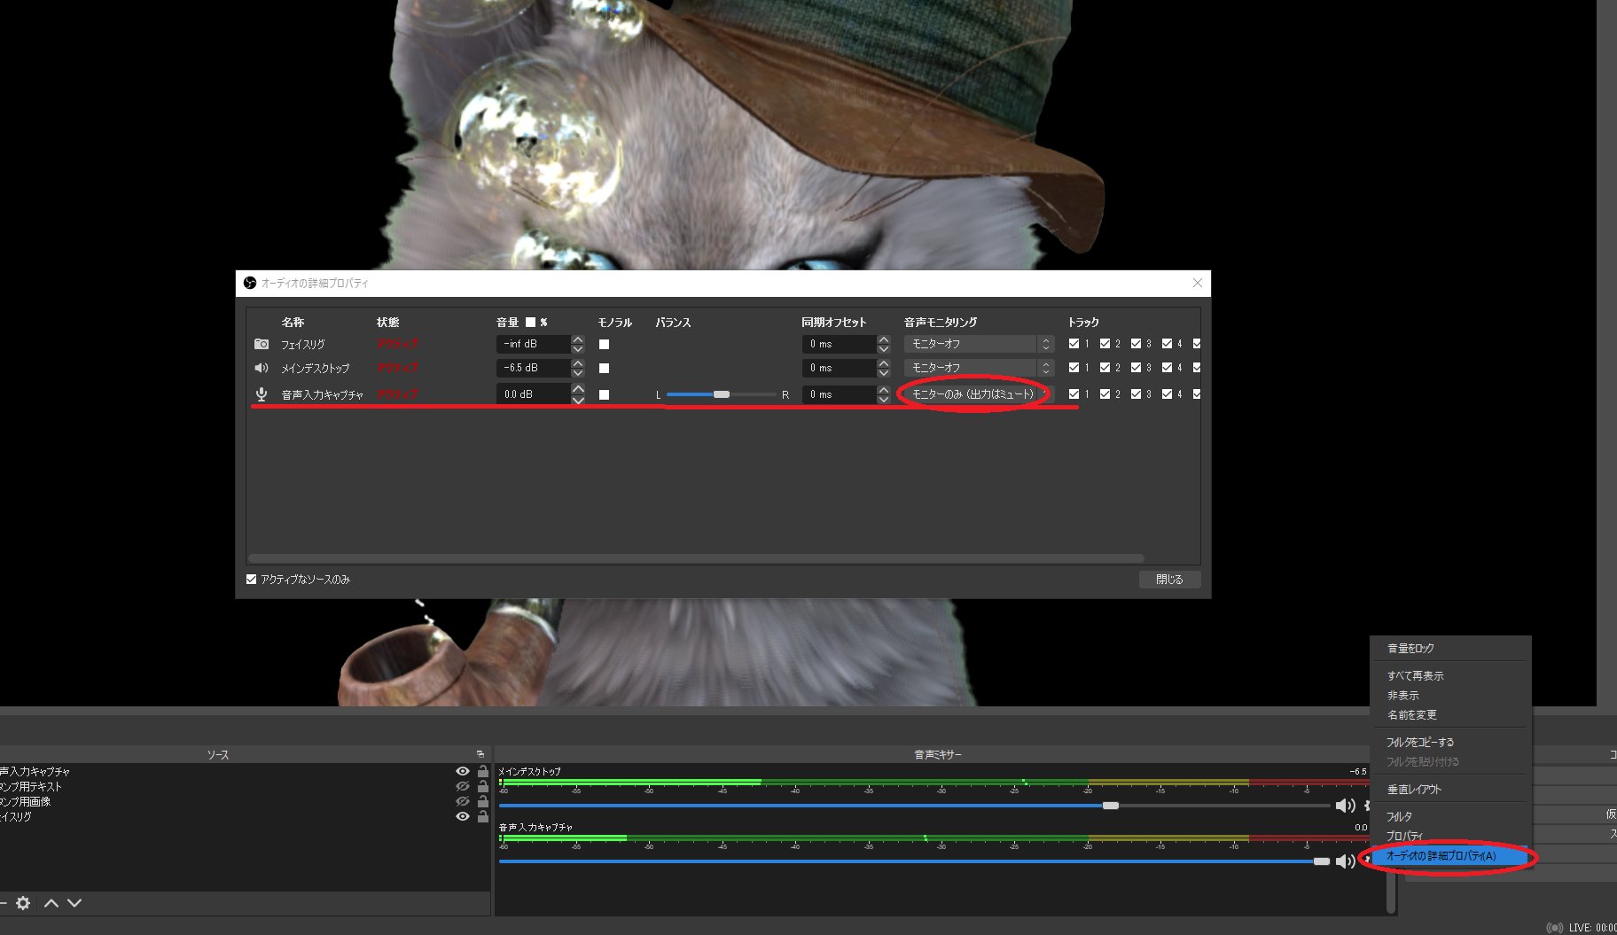Click 音声入力キャプチャ mixer volume slider handle
1617x935 pixels.
pyautogui.click(x=1322, y=861)
